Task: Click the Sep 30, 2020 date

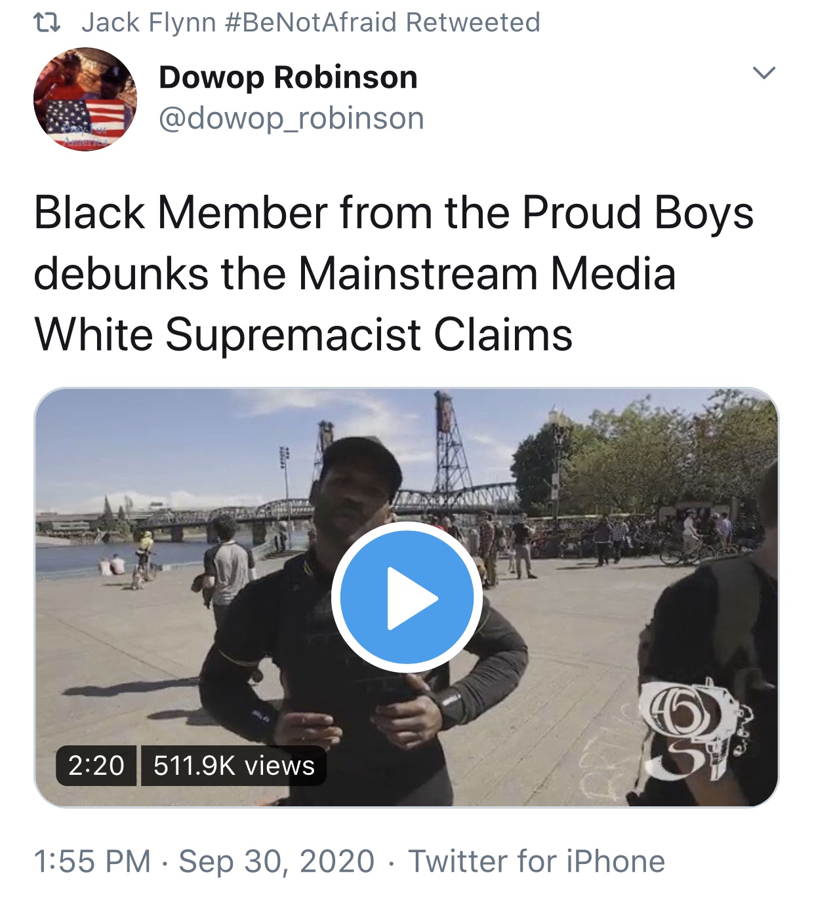Action: [x=276, y=861]
